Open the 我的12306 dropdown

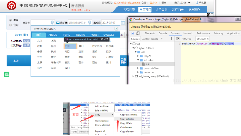click(x=182, y=3)
